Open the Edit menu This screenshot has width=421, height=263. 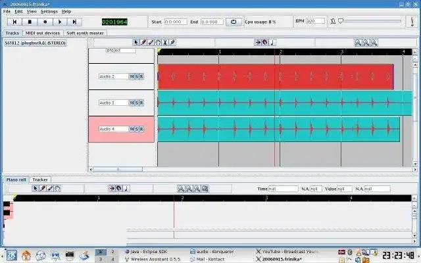click(x=18, y=12)
